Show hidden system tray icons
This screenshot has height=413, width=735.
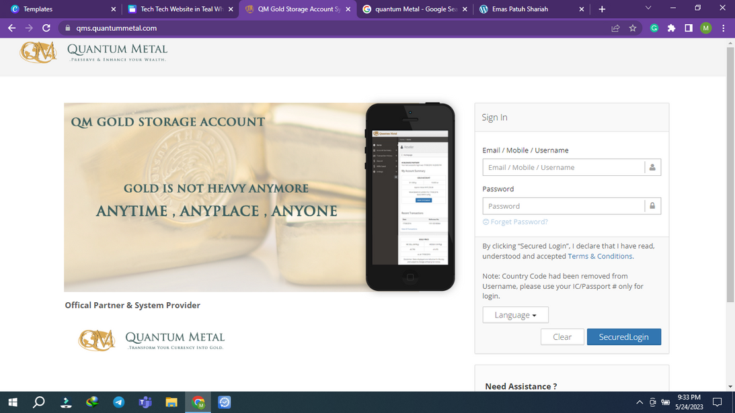pyautogui.click(x=640, y=402)
